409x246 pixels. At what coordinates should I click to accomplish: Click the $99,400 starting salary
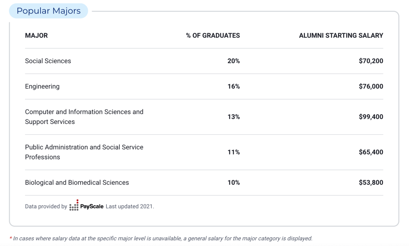[371, 117]
